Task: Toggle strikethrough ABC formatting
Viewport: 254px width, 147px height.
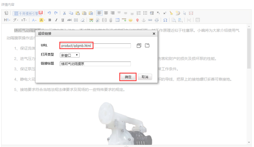Action: coord(69,20)
